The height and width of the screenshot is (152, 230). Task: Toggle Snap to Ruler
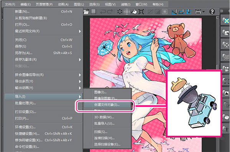tap(174, 12)
